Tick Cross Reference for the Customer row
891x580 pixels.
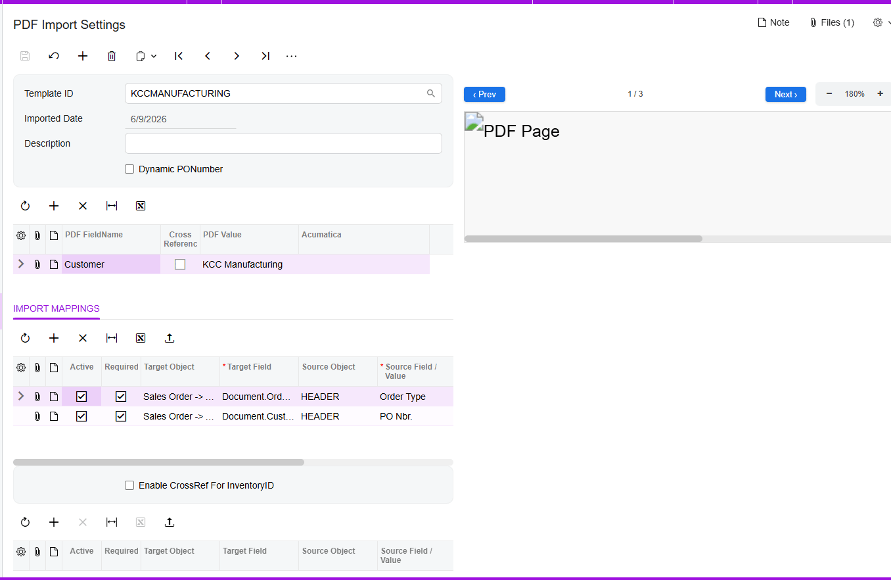pyautogui.click(x=180, y=264)
